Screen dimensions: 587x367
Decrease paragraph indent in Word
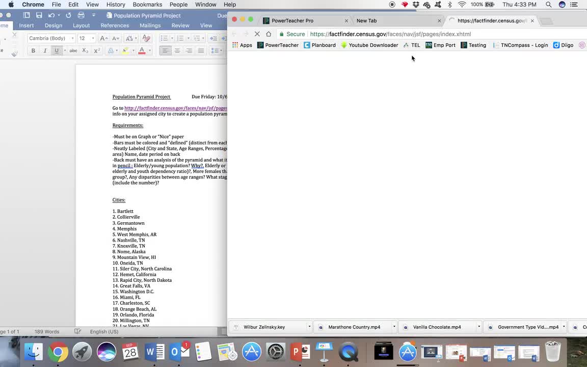pyautogui.click(x=214, y=38)
